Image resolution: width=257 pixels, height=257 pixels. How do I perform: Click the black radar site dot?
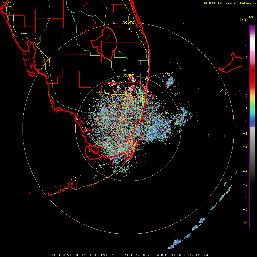128,128
